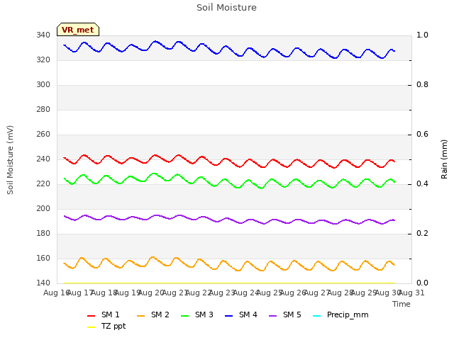Select the 'Precip_mm' legend label
454x340 pixels.
tap(348, 314)
